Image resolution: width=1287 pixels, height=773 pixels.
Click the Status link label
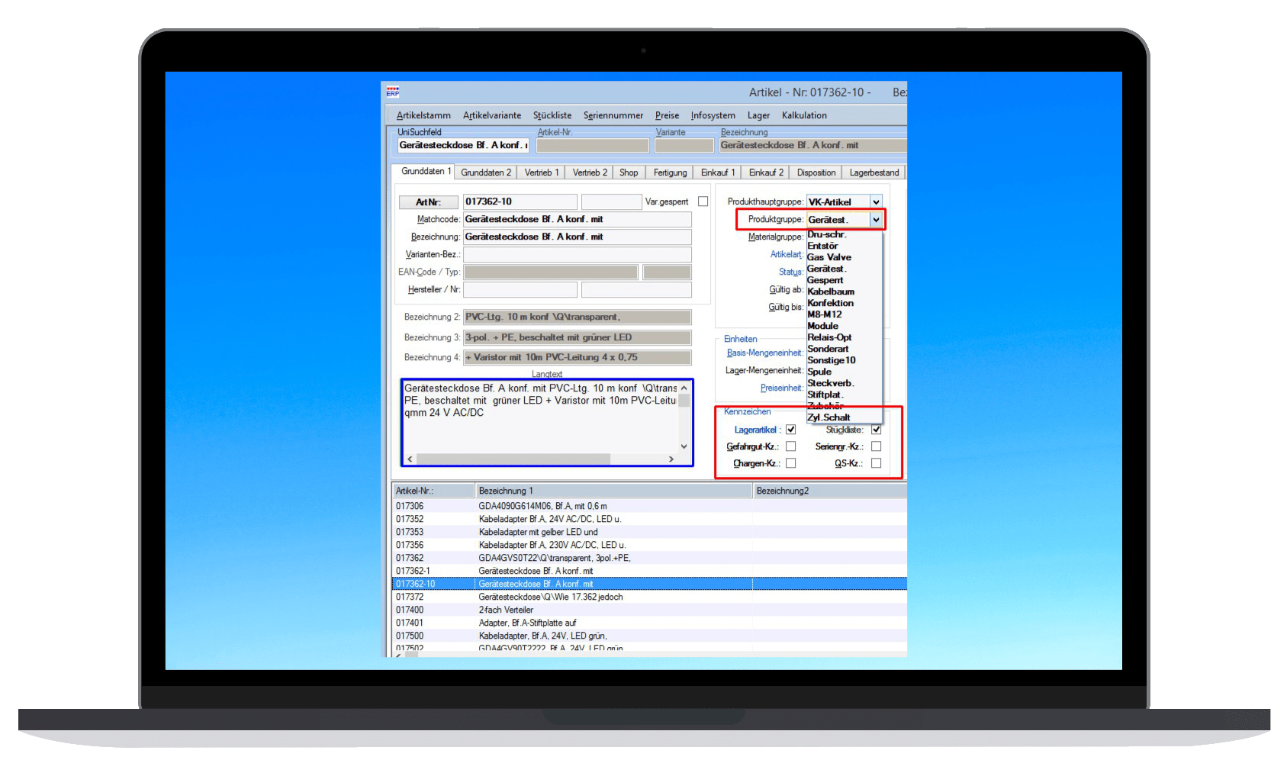[x=790, y=272]
